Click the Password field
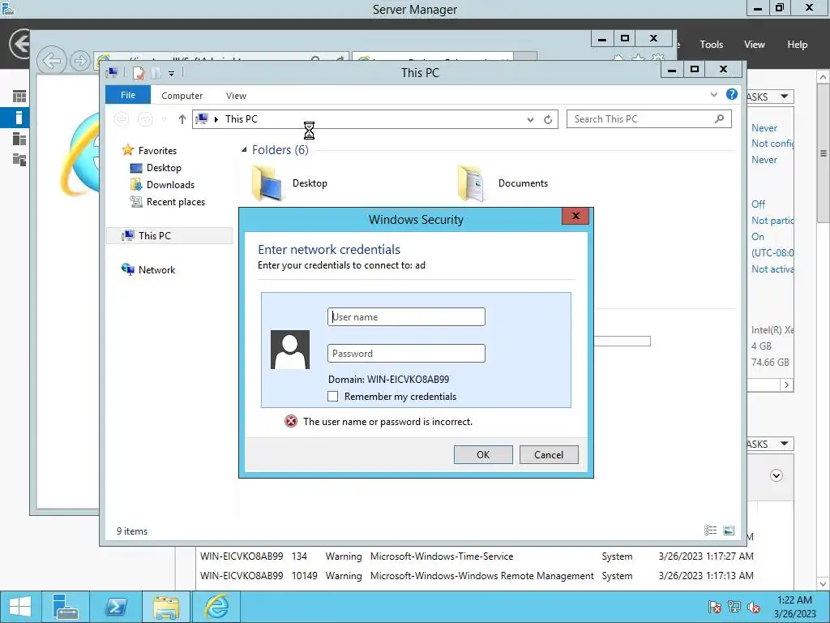Image resolution: width=830 pixels, height=623 pixels. point(406,354)
